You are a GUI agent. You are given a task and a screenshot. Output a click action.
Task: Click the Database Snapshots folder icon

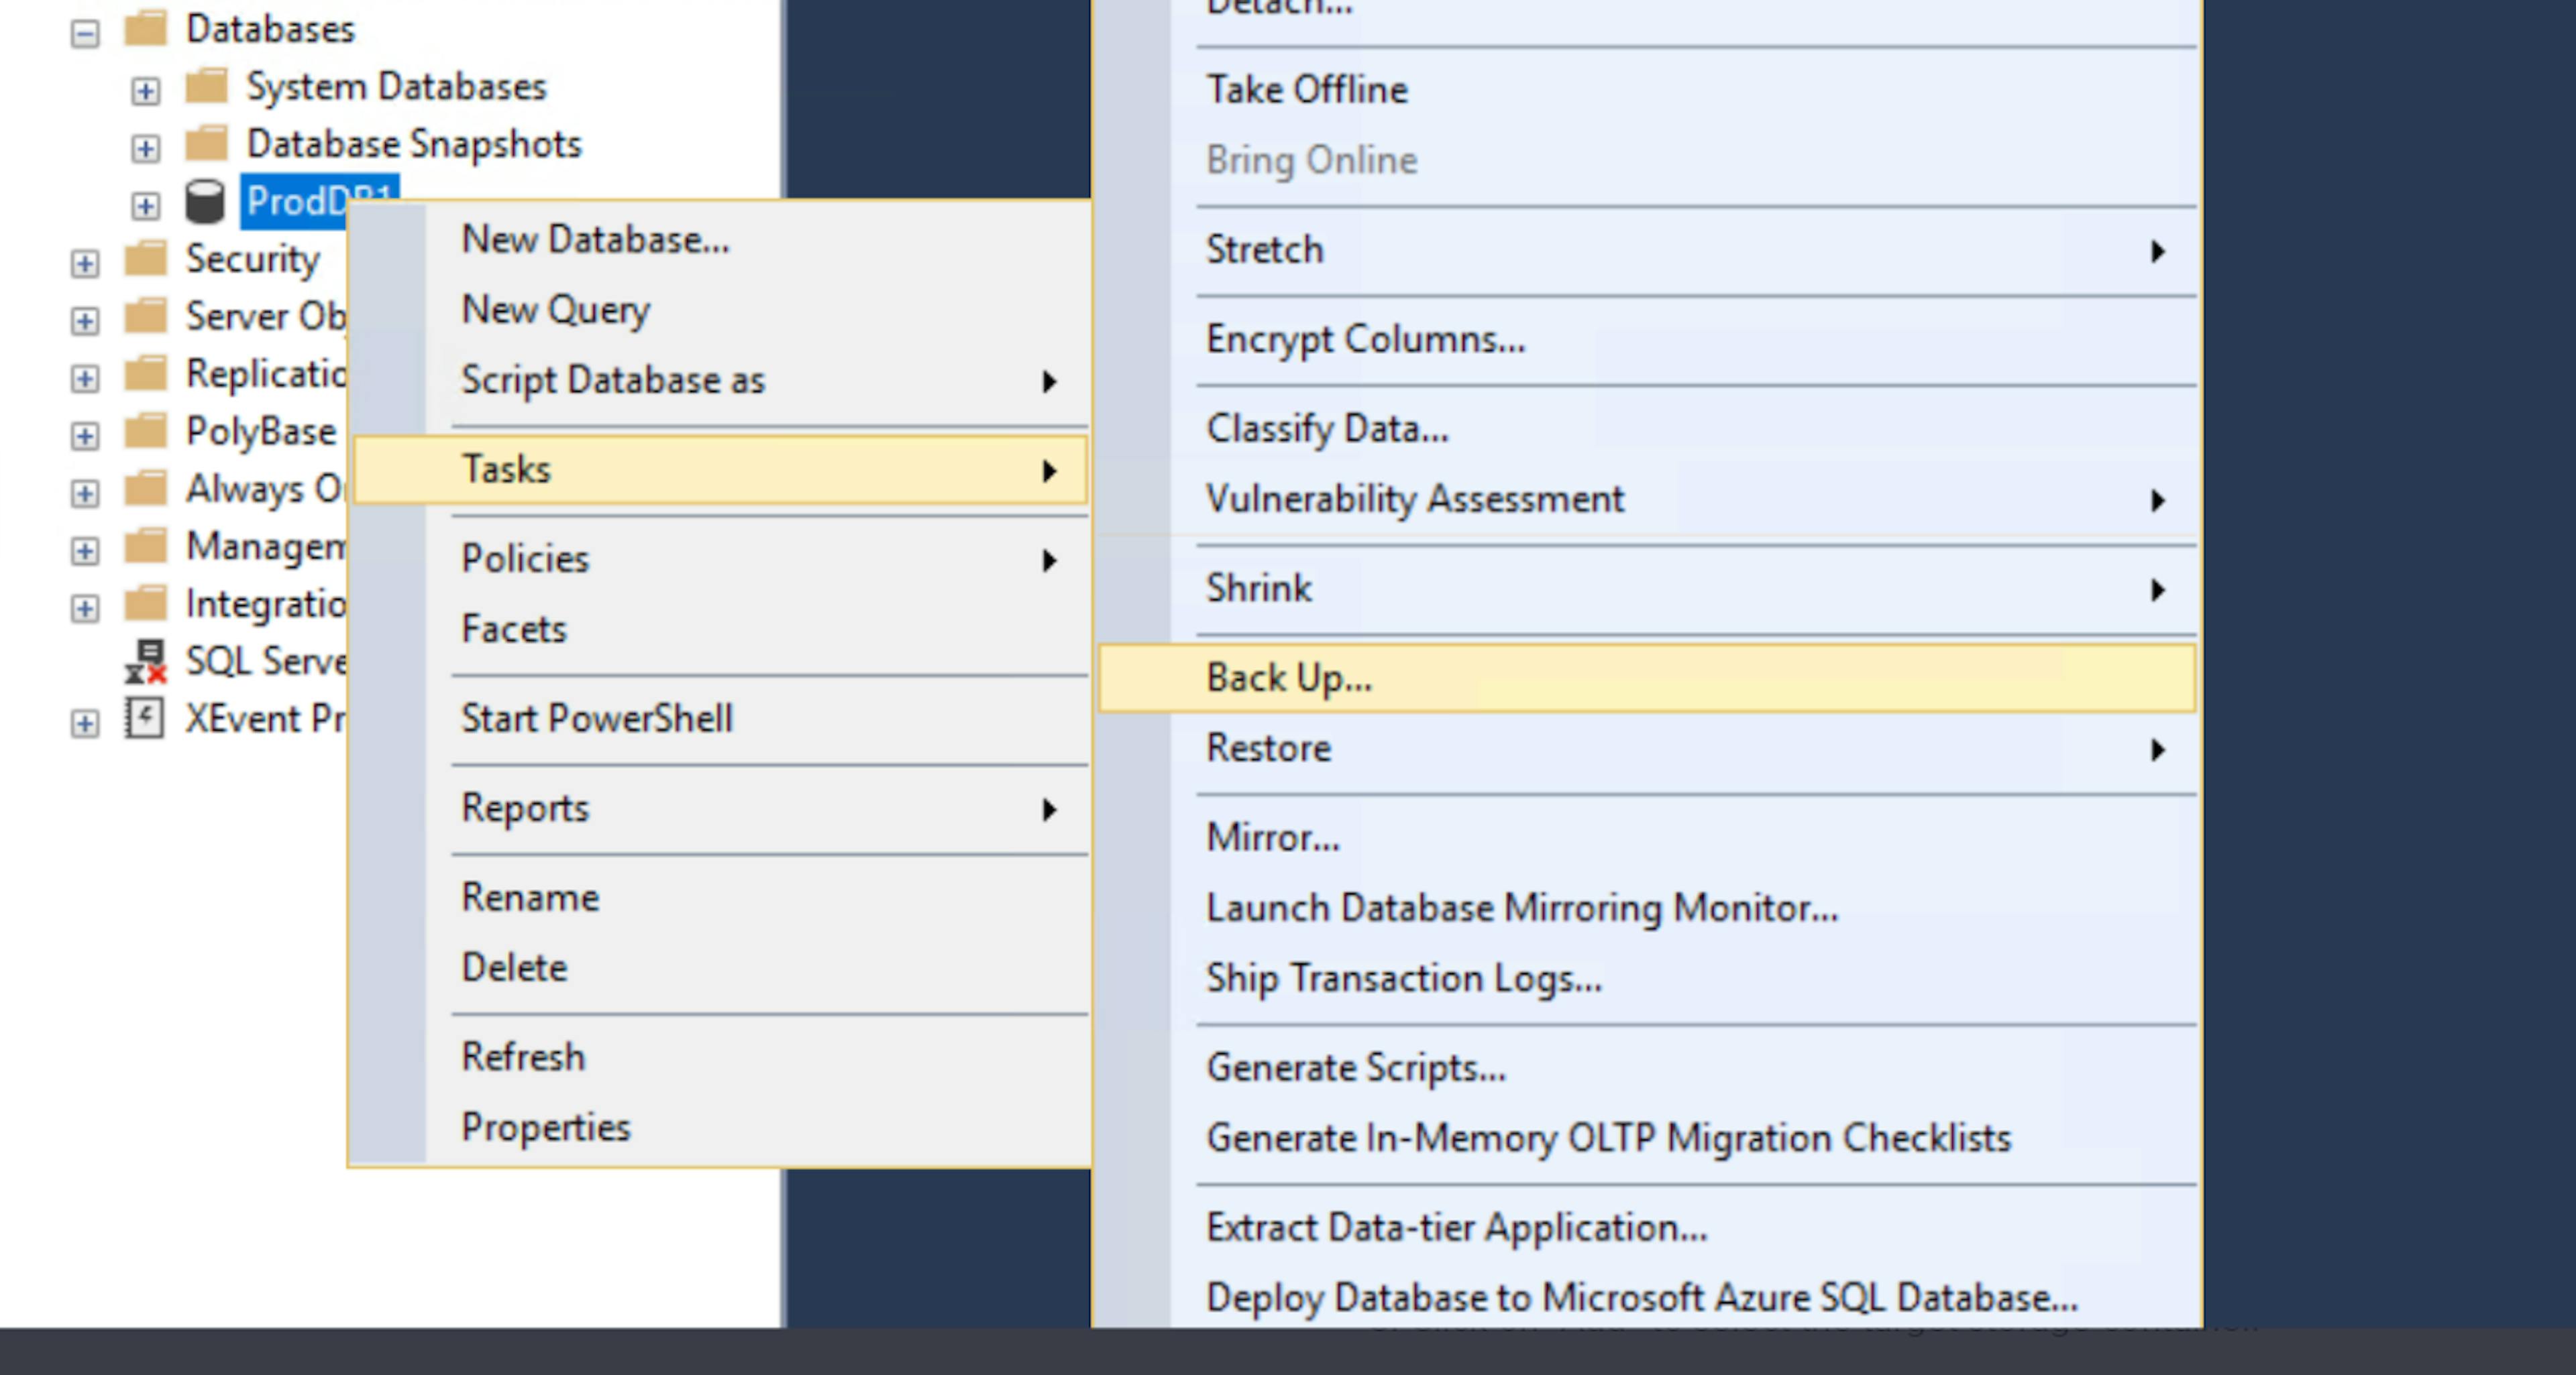pyautogui.click(x=207, y=144)
